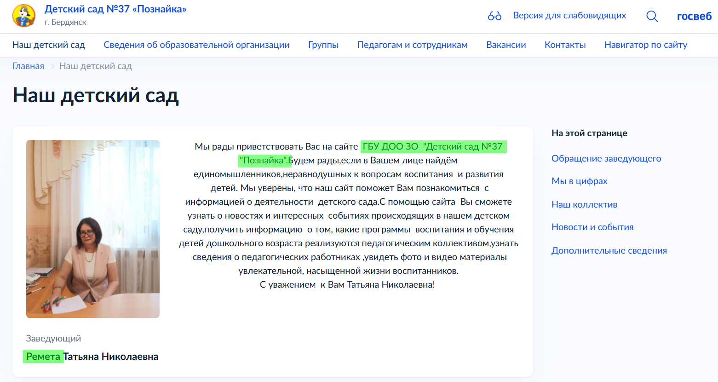View Новости и события section

pyautogui.click(x=592, y=227)
